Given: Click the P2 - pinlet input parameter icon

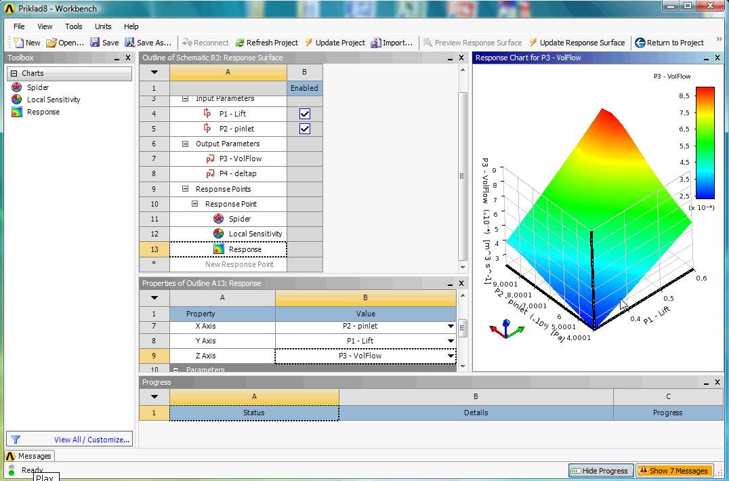Looking at the screenshot, I should point(207,128).
